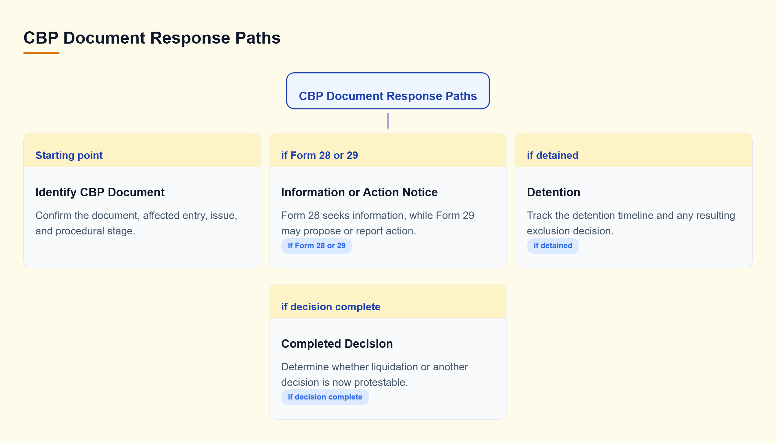Click the "Starting point" card header
The image size is (776, 443).
(x=142, y=150)
